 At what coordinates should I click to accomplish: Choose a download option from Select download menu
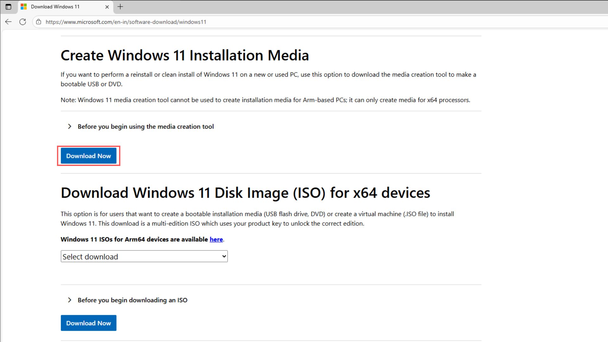coord(144,256)
